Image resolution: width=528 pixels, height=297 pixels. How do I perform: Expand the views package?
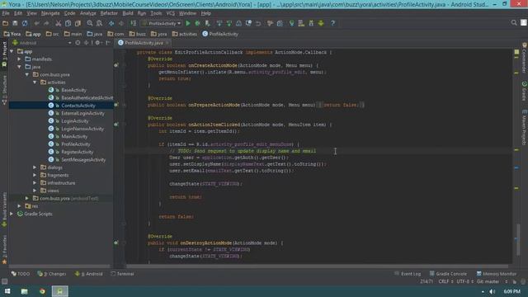click(35, 191)
